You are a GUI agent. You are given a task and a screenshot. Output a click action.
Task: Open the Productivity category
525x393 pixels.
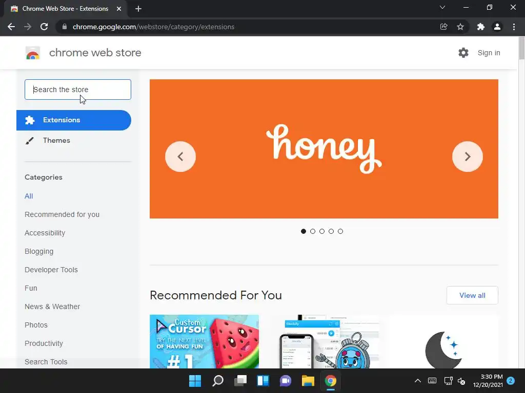tap(44, 343)
